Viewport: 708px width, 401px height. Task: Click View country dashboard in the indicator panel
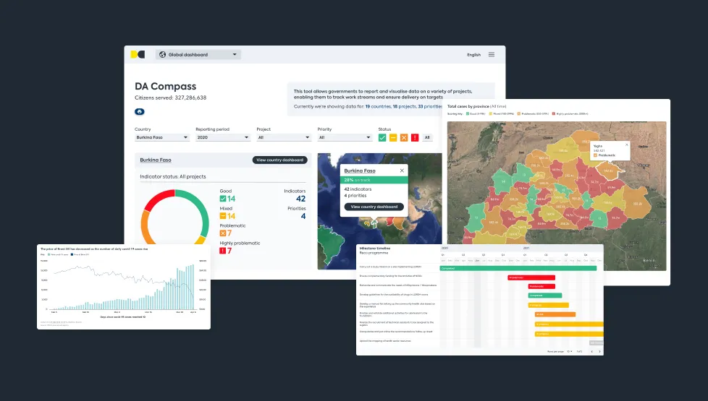280,160
